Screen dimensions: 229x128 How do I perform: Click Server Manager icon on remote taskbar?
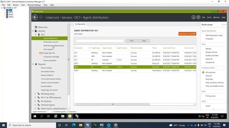pos(77,116)
